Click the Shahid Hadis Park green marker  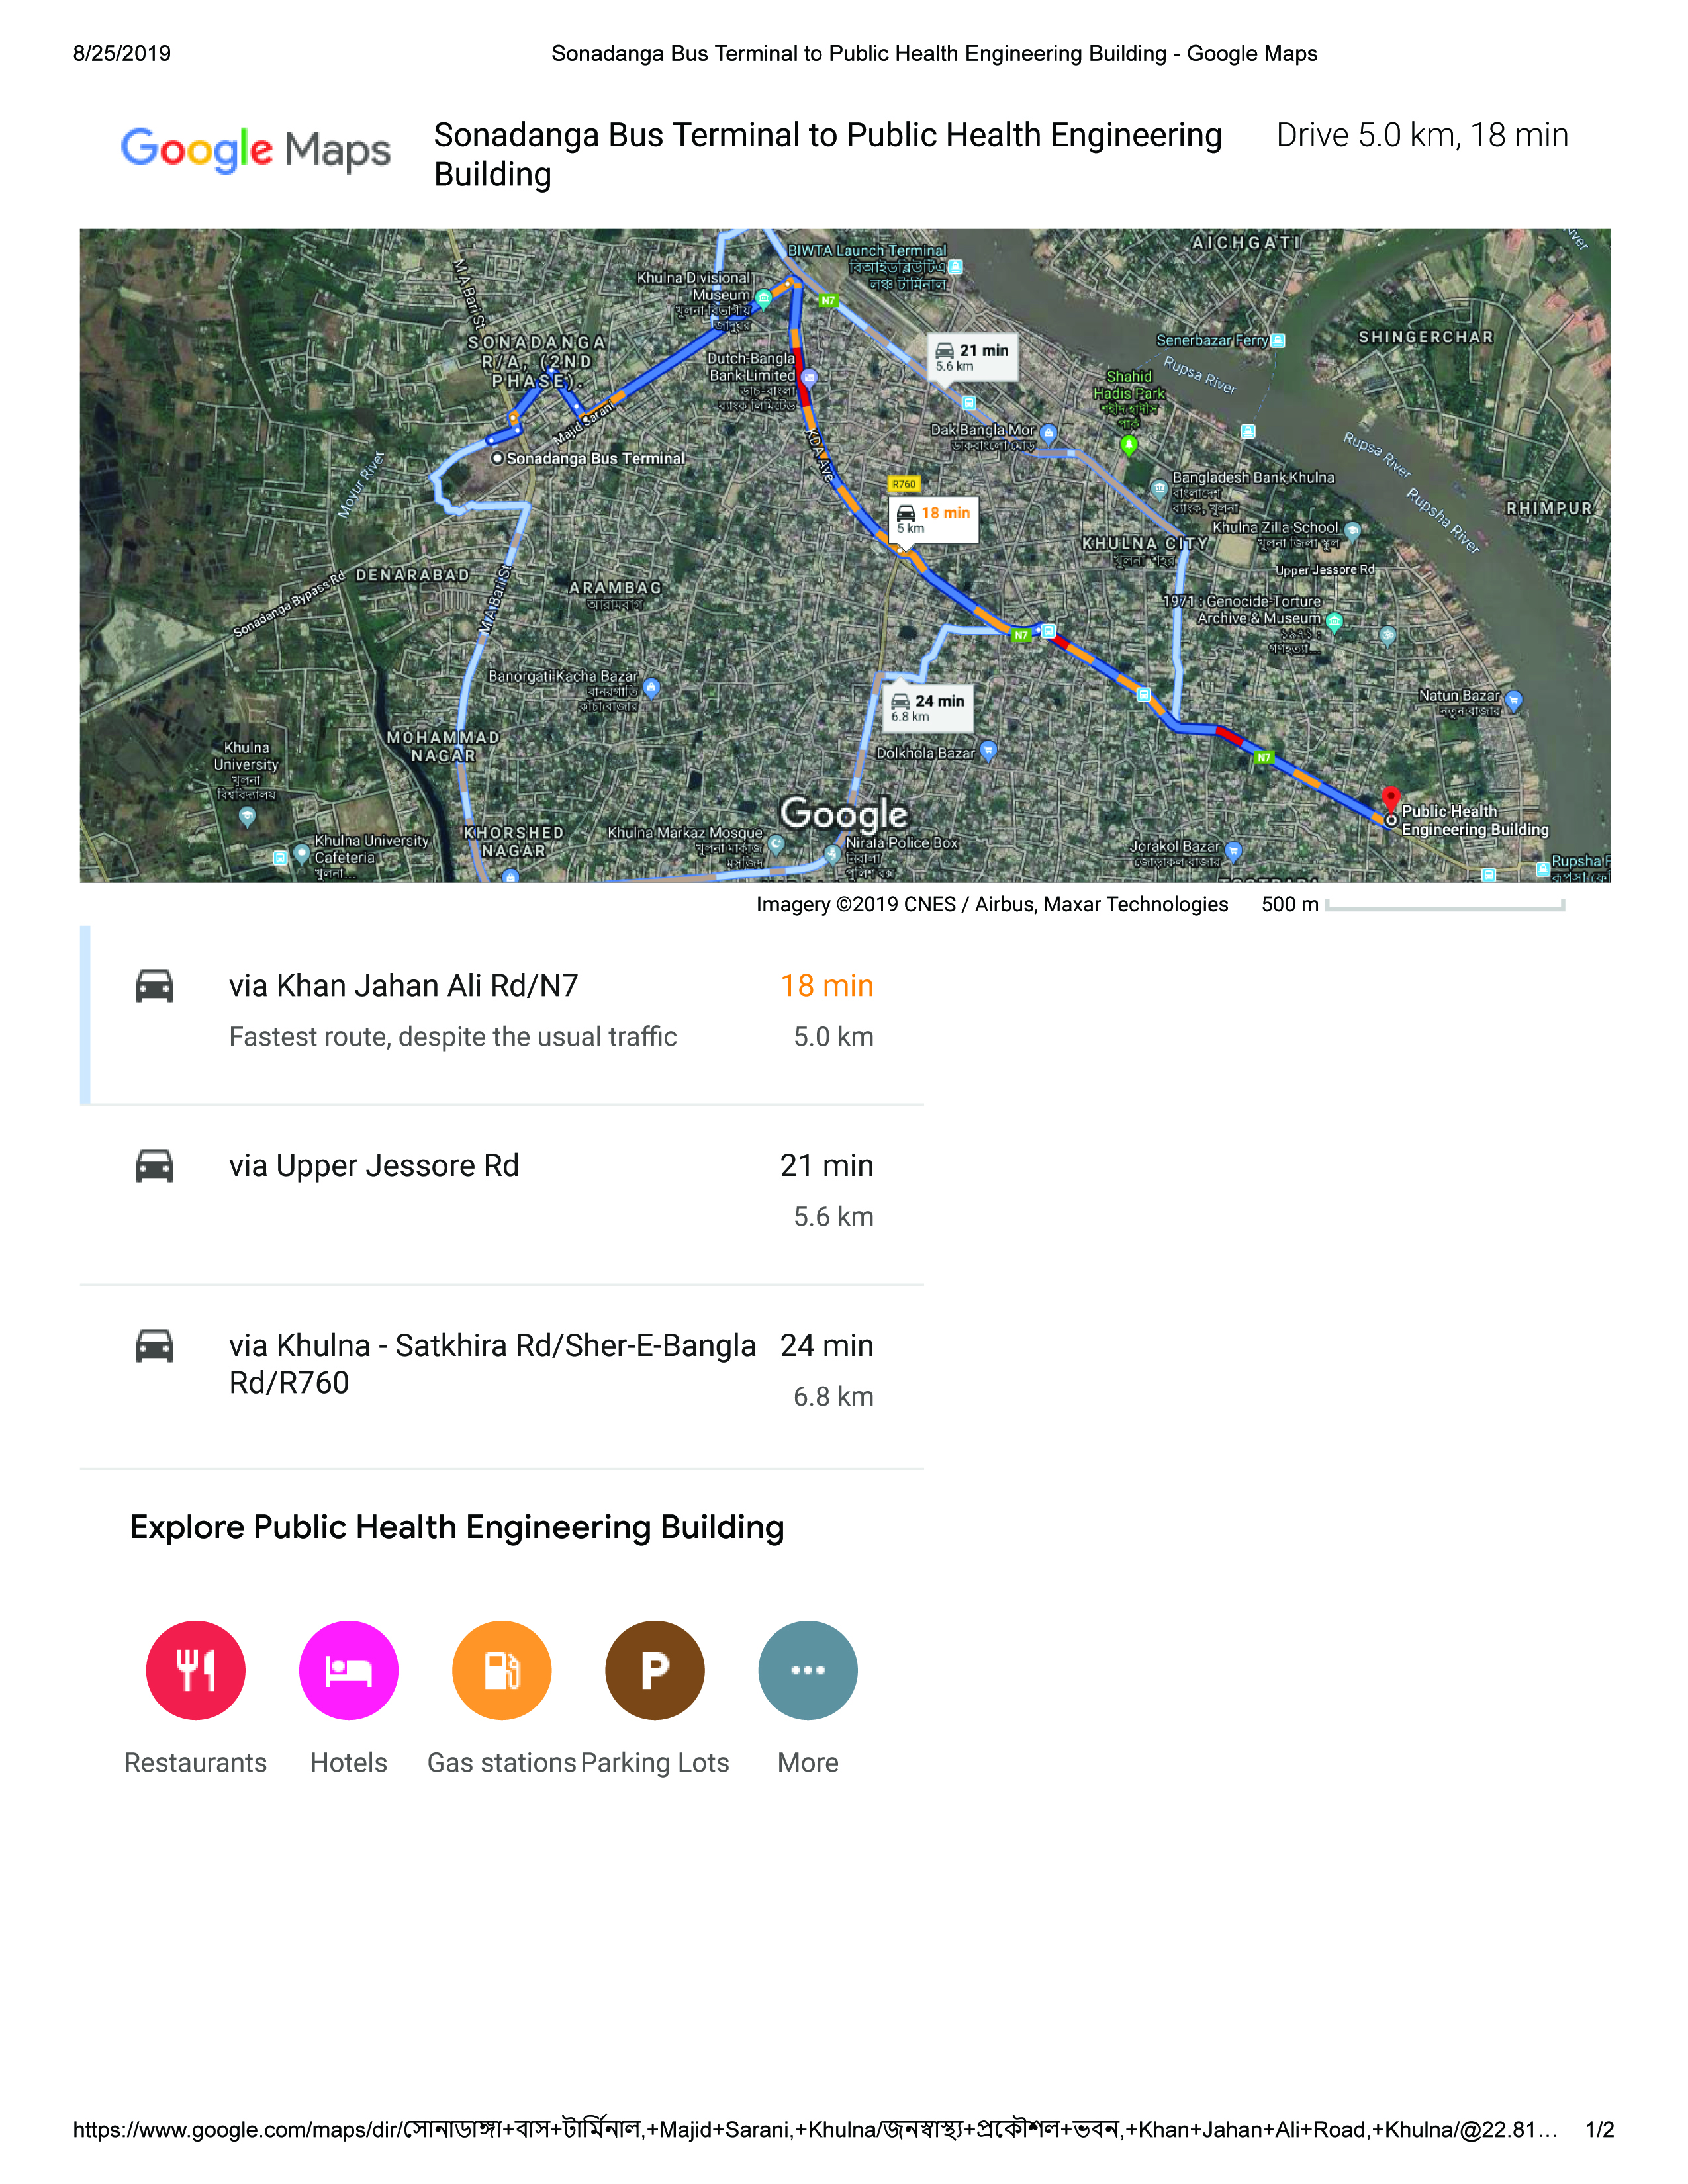point(1129,444)
